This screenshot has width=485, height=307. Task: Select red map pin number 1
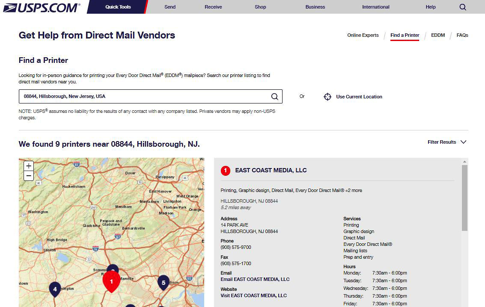click(x=112, y=281)
